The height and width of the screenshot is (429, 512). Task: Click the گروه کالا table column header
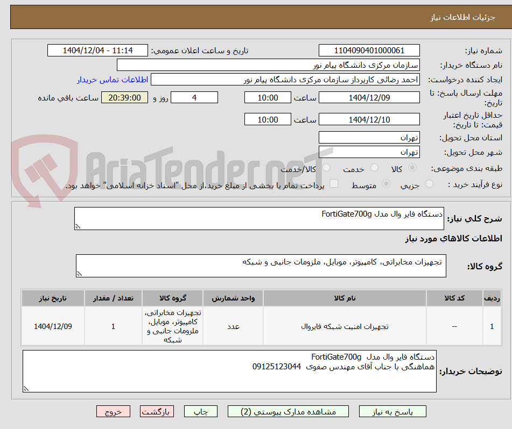click(172, 298)
